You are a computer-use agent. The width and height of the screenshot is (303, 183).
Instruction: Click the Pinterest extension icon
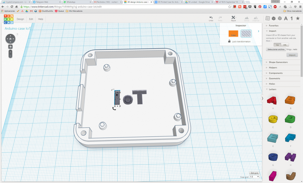pyautogui.click(x=260, y=7)
